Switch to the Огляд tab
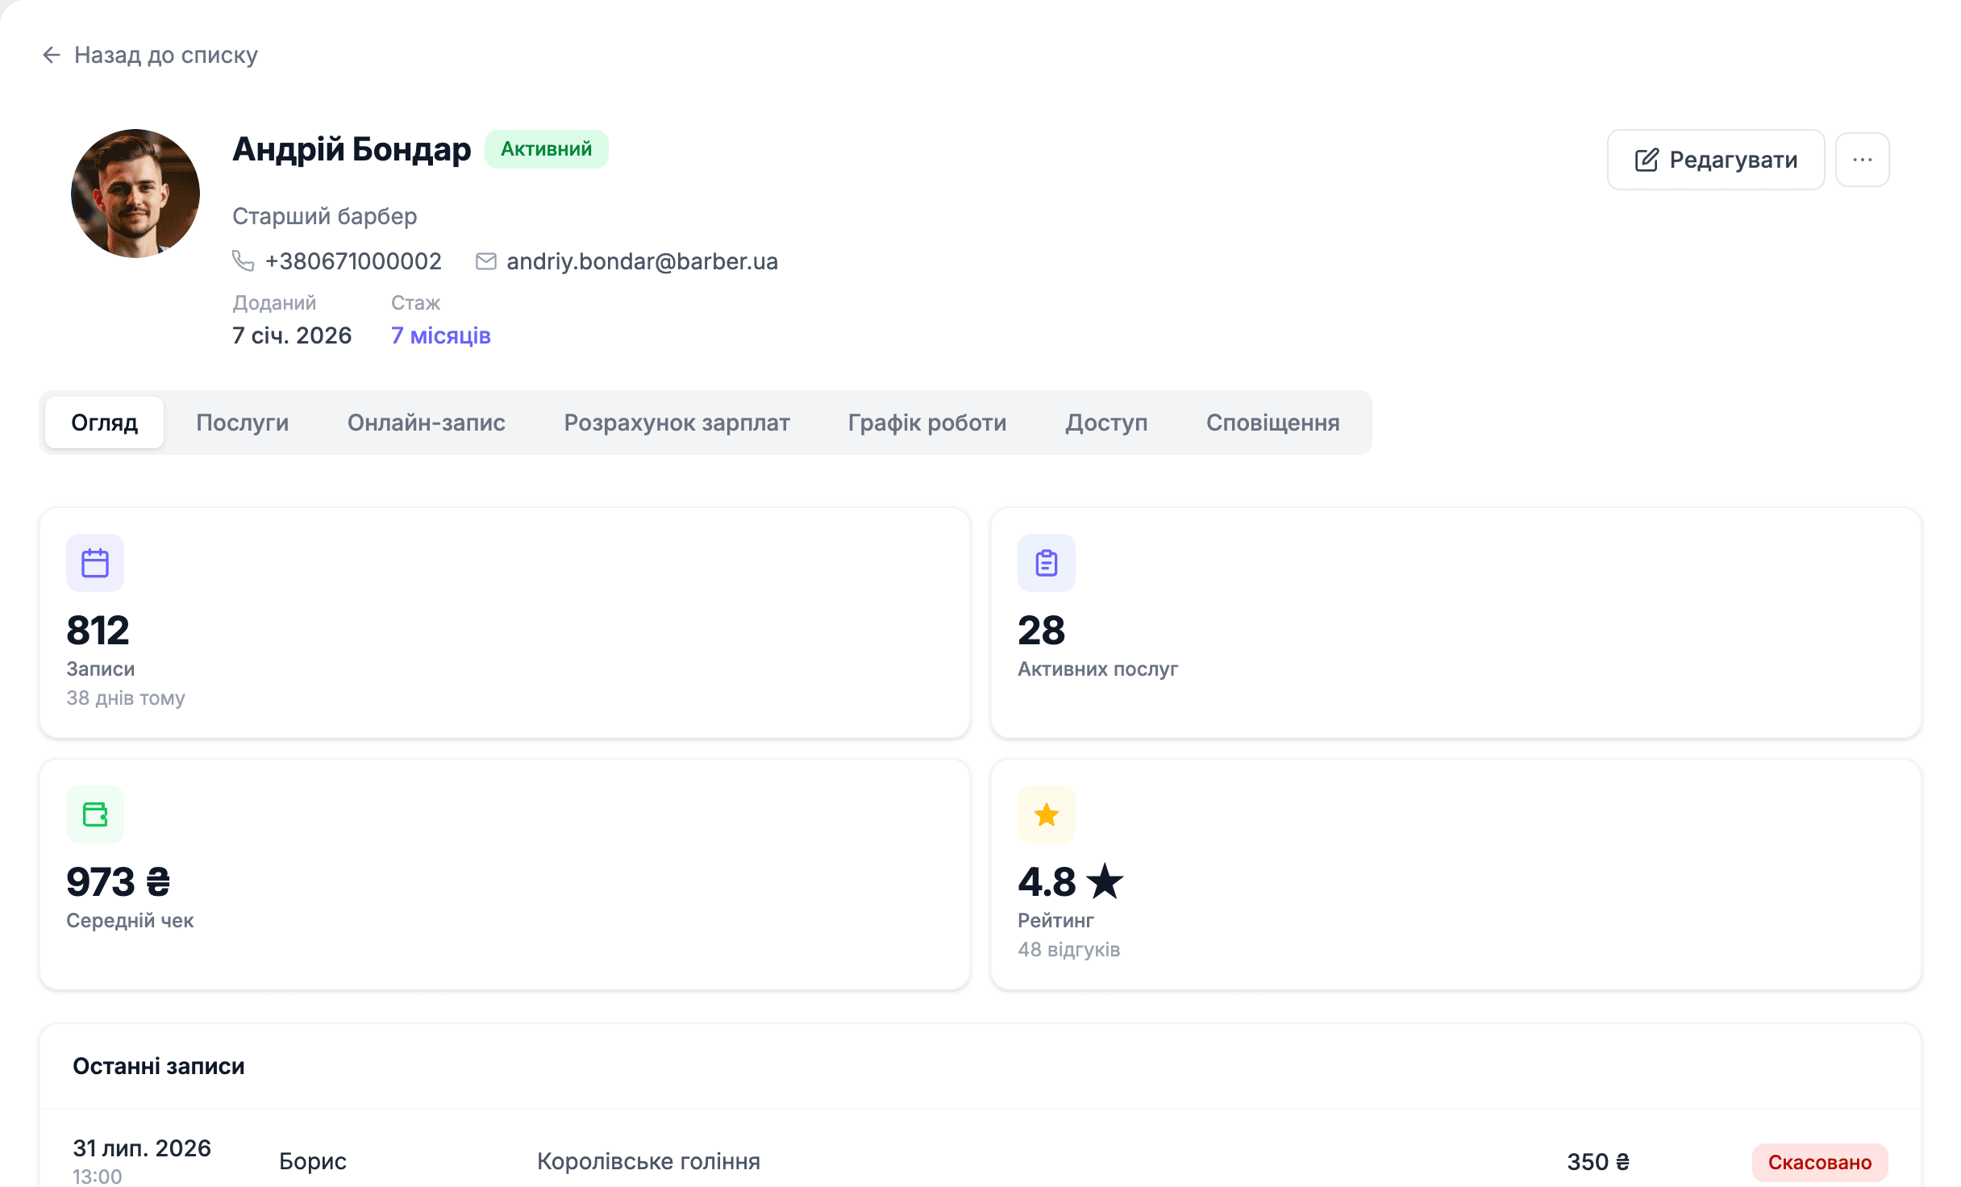The image size is (1961, 1187). pos(105,423)
